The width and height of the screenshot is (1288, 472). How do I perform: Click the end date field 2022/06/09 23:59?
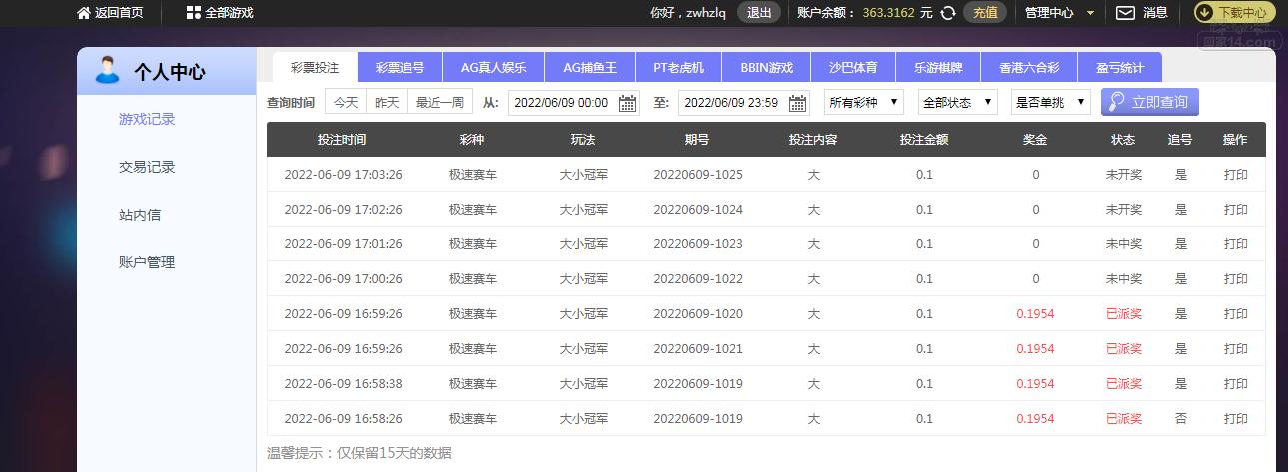point(744,102)
